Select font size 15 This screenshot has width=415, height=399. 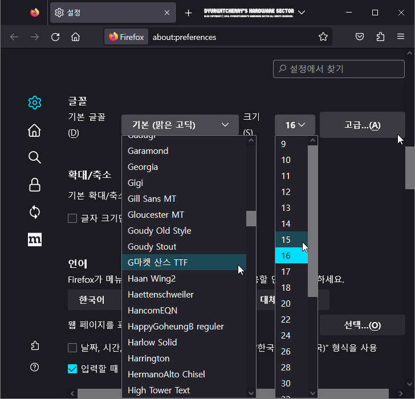point(291,239)
